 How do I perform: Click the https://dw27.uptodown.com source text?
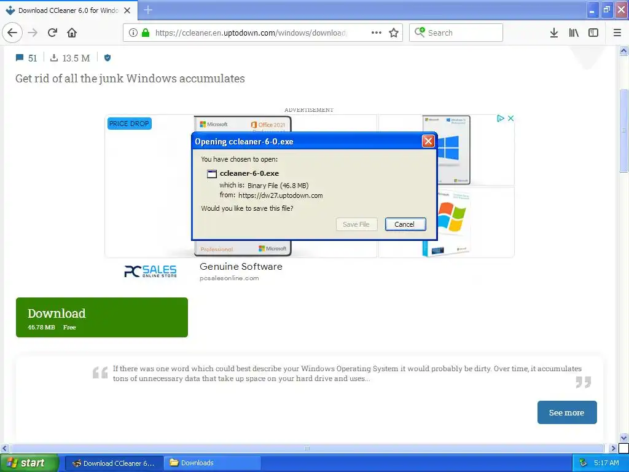[280, 195]
